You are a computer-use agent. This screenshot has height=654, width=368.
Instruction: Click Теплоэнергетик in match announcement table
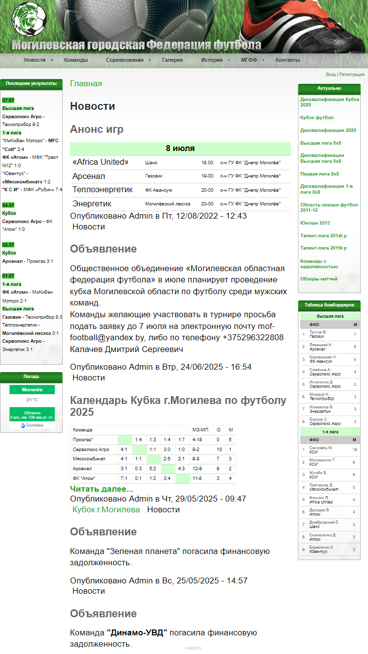103,190
